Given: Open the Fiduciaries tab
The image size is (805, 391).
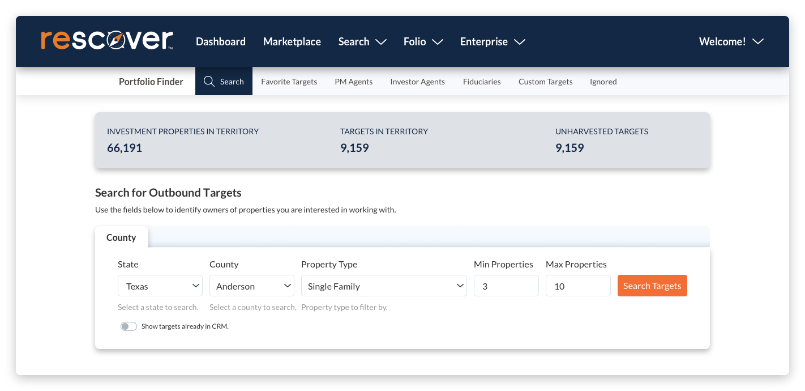Looking at the screenshot, I should pyautogui.click(x=482, y=82).
